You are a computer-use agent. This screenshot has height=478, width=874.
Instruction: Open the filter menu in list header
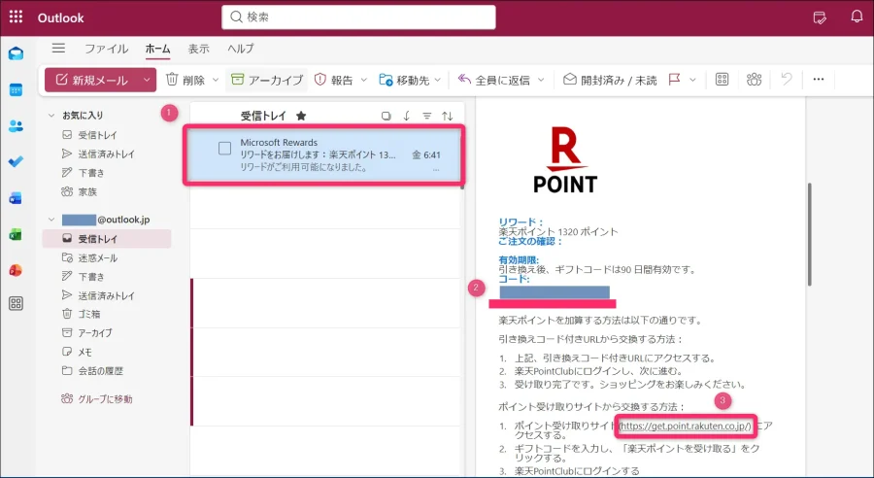[427, 116]
